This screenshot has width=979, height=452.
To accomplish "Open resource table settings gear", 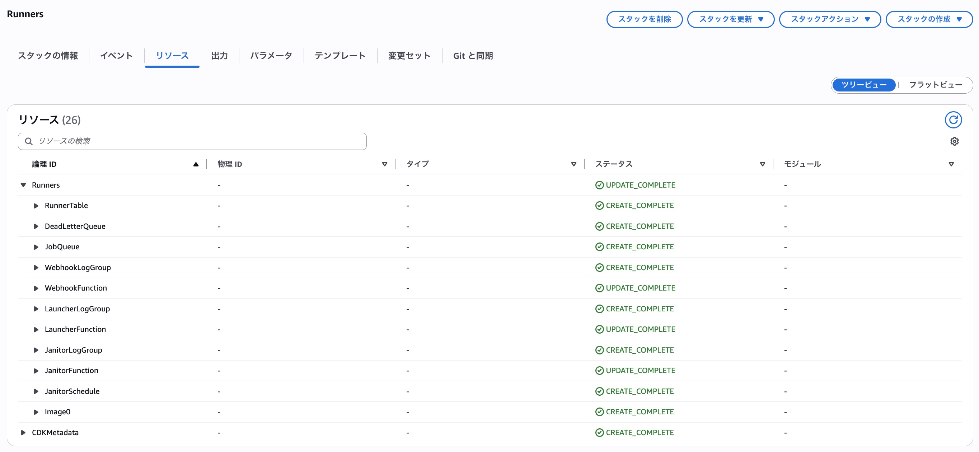I will coord(954,141).
